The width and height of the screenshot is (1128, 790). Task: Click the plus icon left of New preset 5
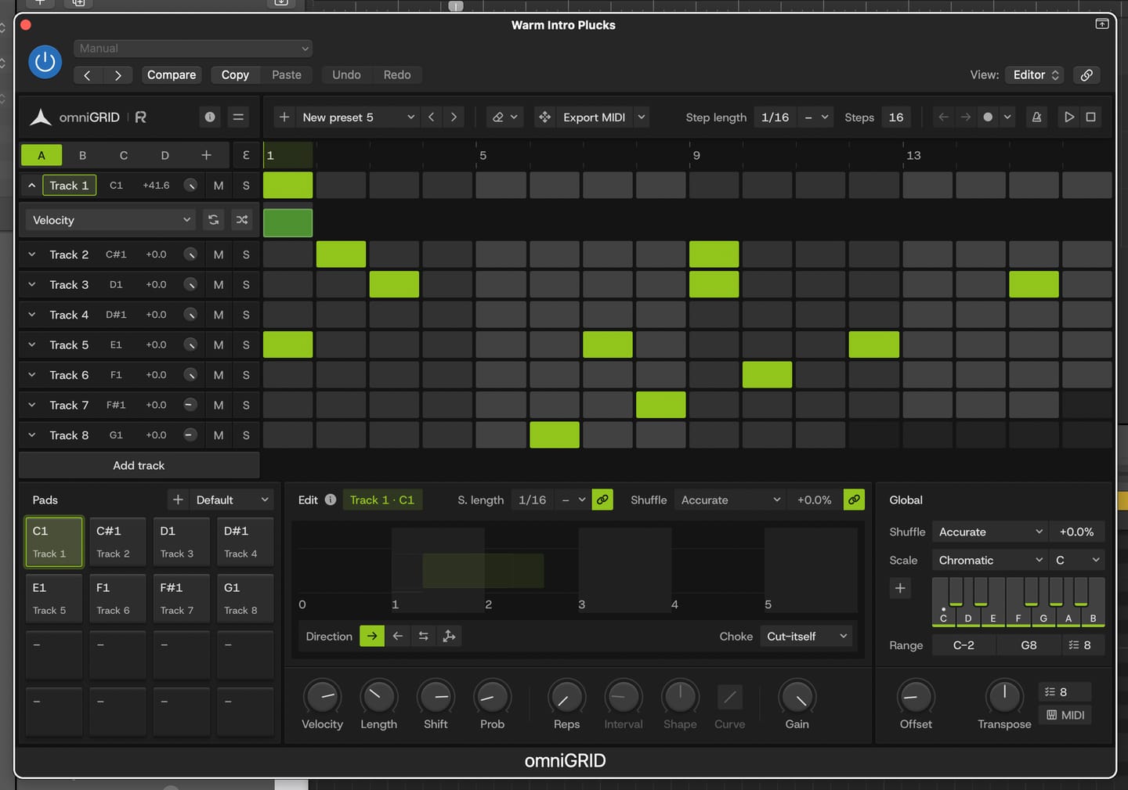pyautogui.click(x=284, y=117)
